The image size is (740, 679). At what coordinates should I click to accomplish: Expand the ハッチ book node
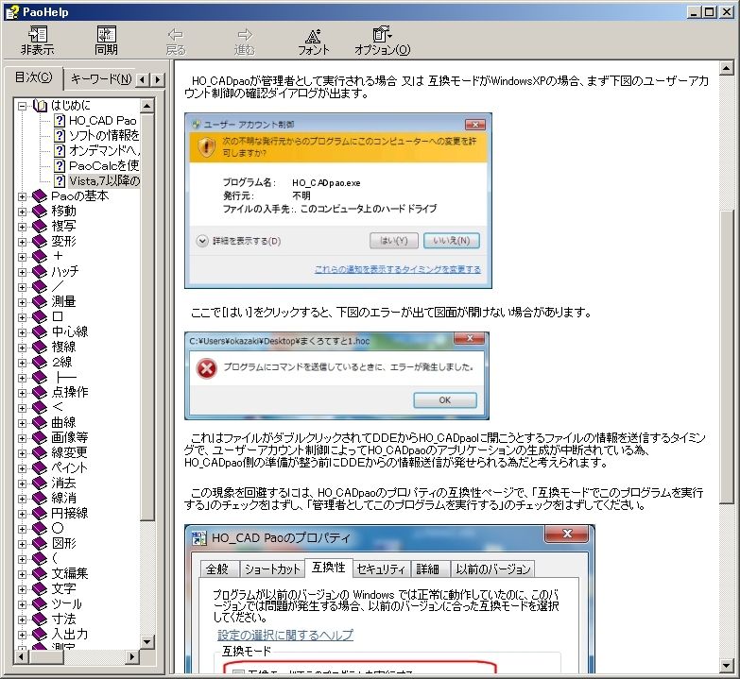pos(22,272)
